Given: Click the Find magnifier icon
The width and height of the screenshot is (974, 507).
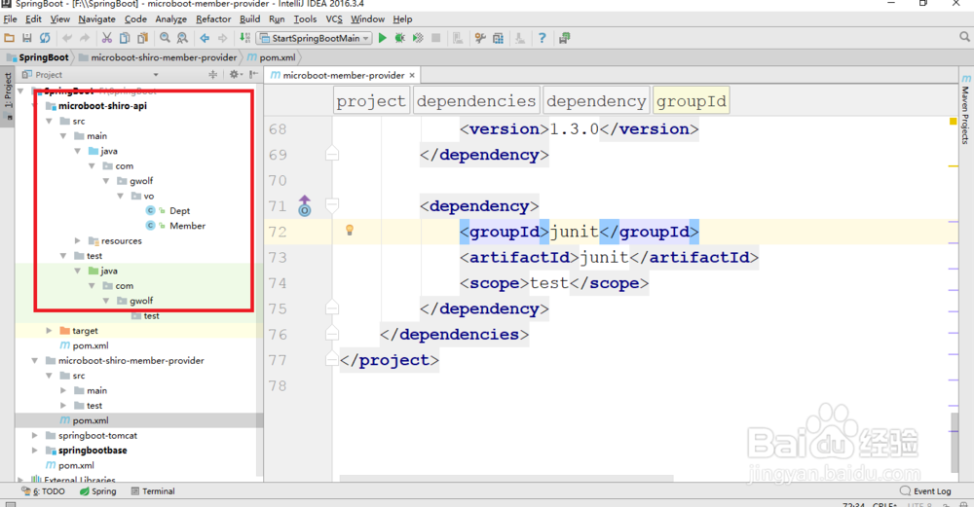Looking at the screenshot, I should coord(165,38).
